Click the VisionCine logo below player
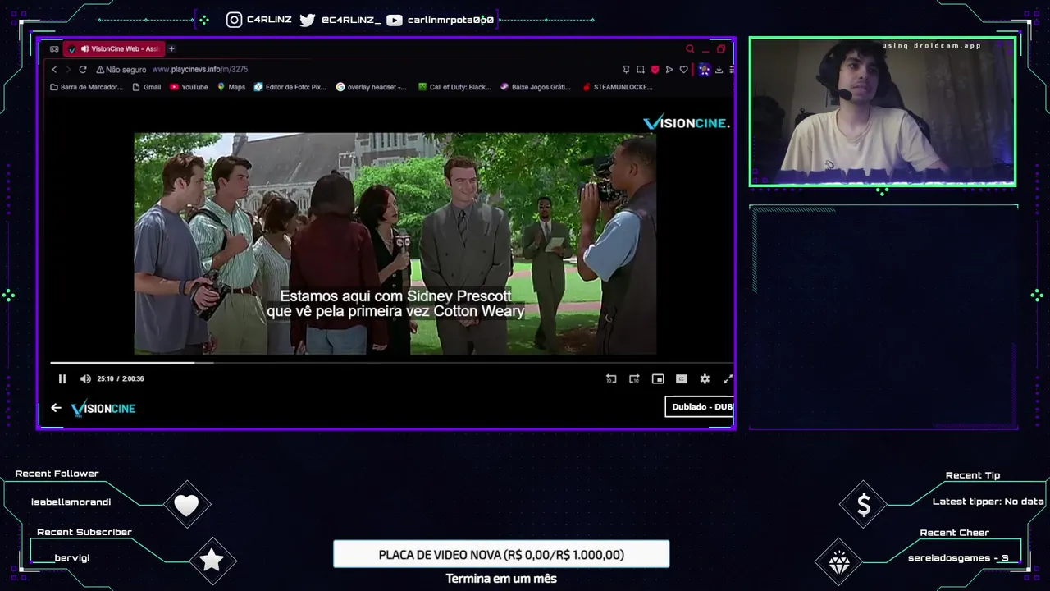 pos(103,408)
